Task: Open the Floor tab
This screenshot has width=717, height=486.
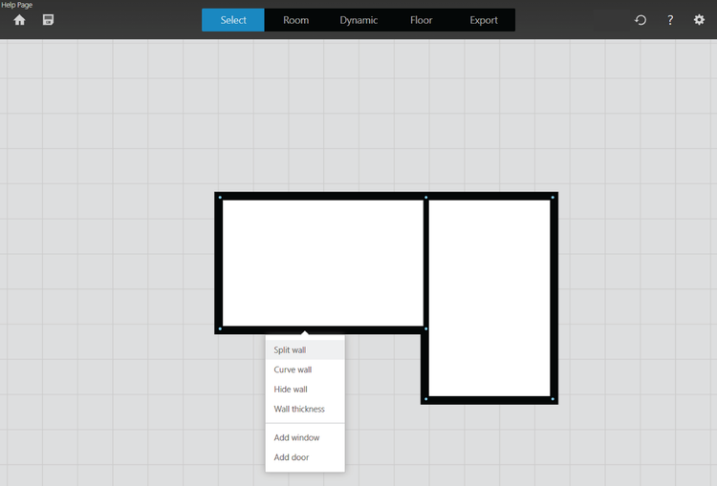Action: 422,20
